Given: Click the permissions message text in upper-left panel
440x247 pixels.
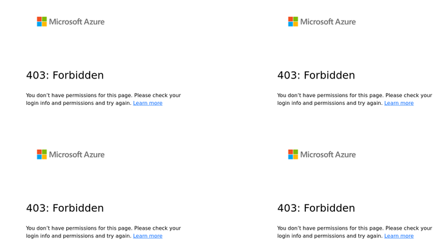Looking at the screenshot, I should [x=104, y=99].
